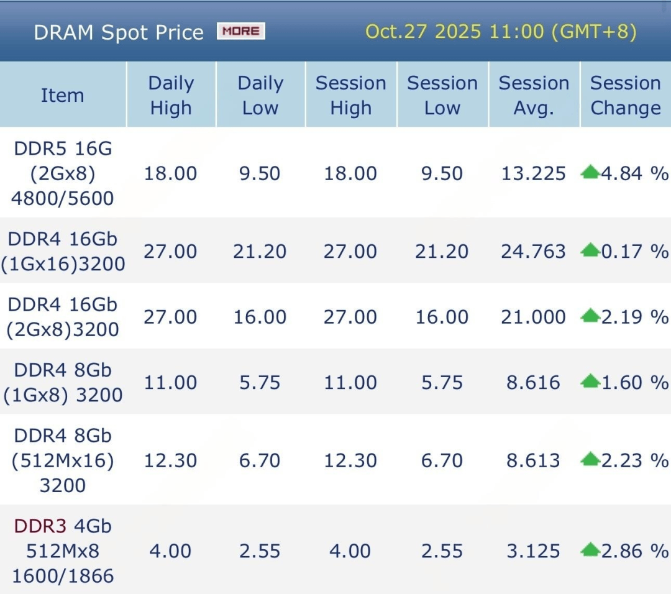
Task: Select the DDR4 16Gb (2Gx8)3200 row label
Action: (x=63, y=316)
